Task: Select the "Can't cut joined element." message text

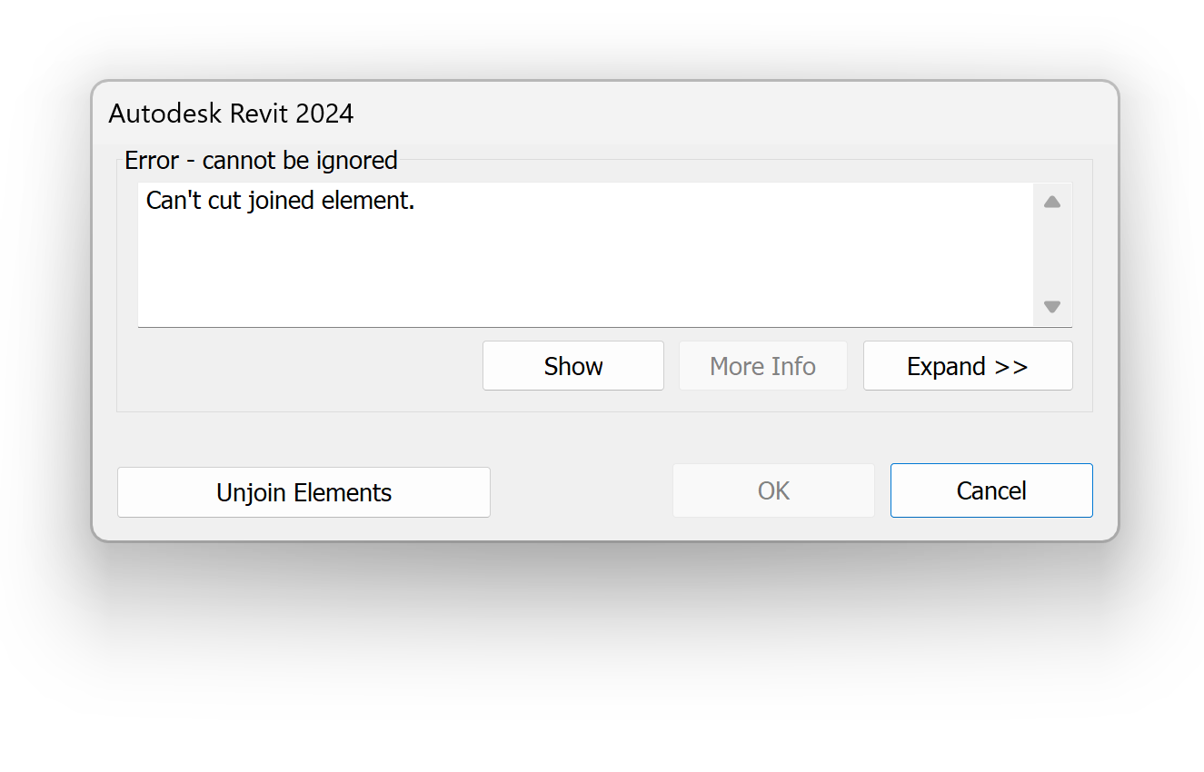Action: [x=280, y=201]
